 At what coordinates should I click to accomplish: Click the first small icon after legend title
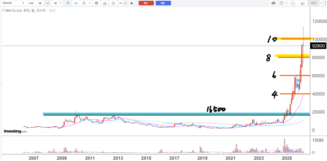[x=51, y=11]
